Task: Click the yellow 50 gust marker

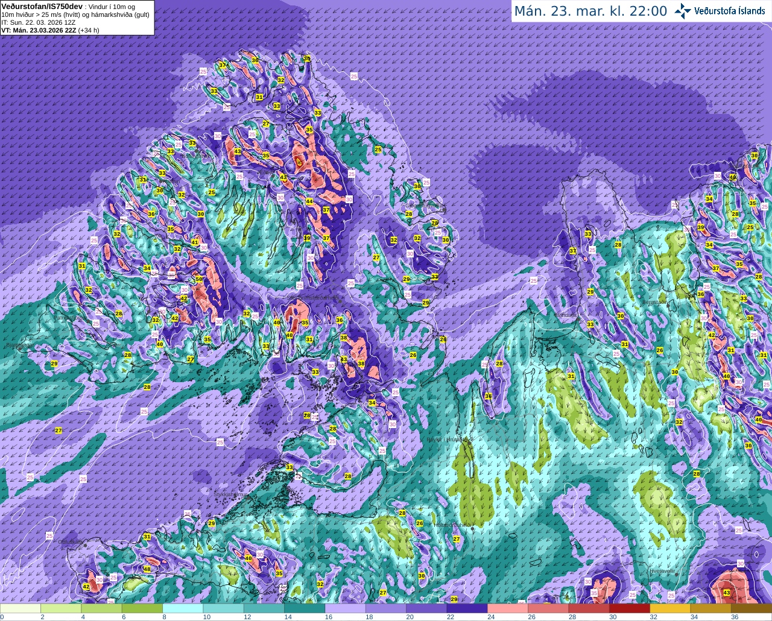Action: pyautogui.click(x=199, y=279)
